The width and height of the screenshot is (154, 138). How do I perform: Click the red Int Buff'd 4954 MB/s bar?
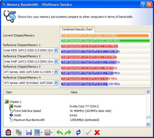click(x=88, y=57)
